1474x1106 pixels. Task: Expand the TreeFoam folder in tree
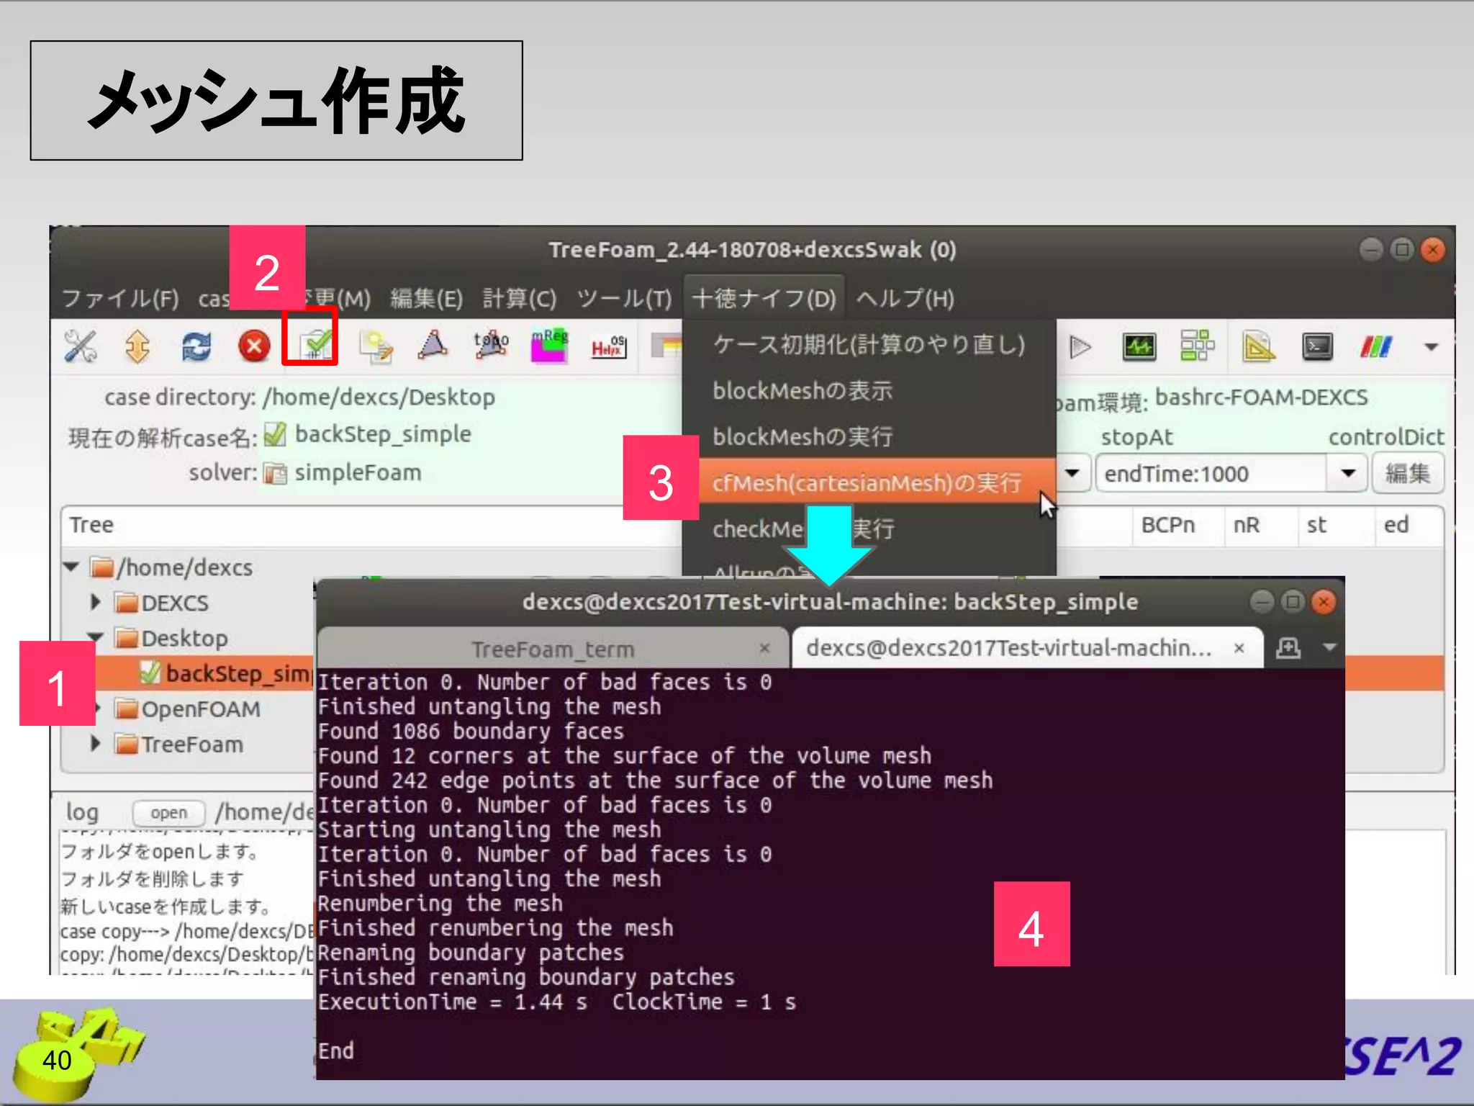point(95,743)
